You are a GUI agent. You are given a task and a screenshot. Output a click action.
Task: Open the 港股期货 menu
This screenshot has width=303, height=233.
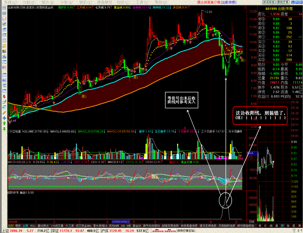click(x=104, y=2)
